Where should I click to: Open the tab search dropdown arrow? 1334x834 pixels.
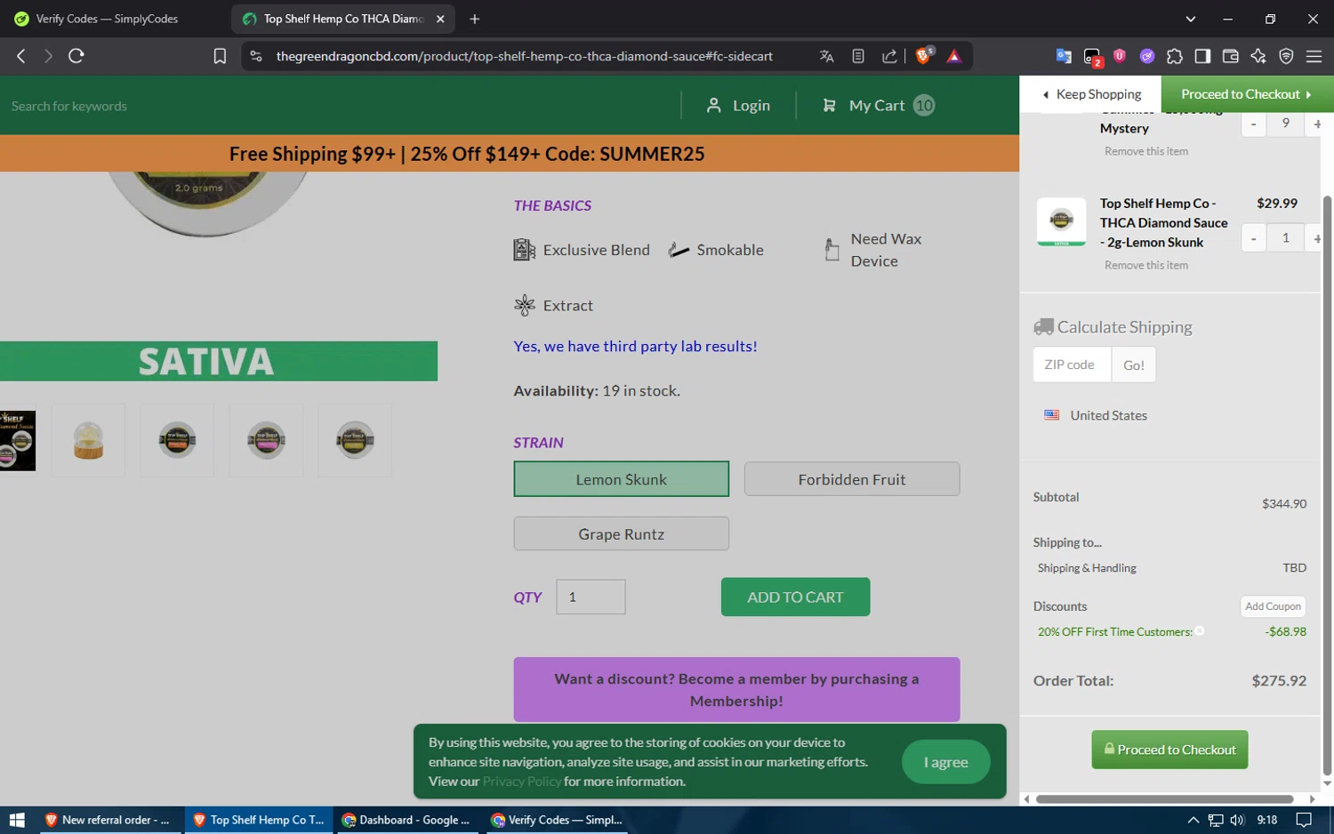(x=1191, y=19)
